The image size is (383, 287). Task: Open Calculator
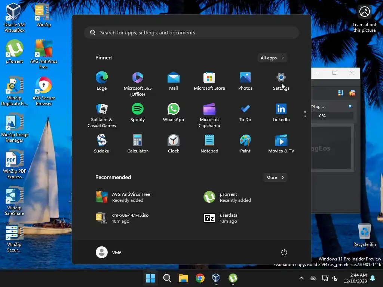pyautogui.click(x=138, y=144)
